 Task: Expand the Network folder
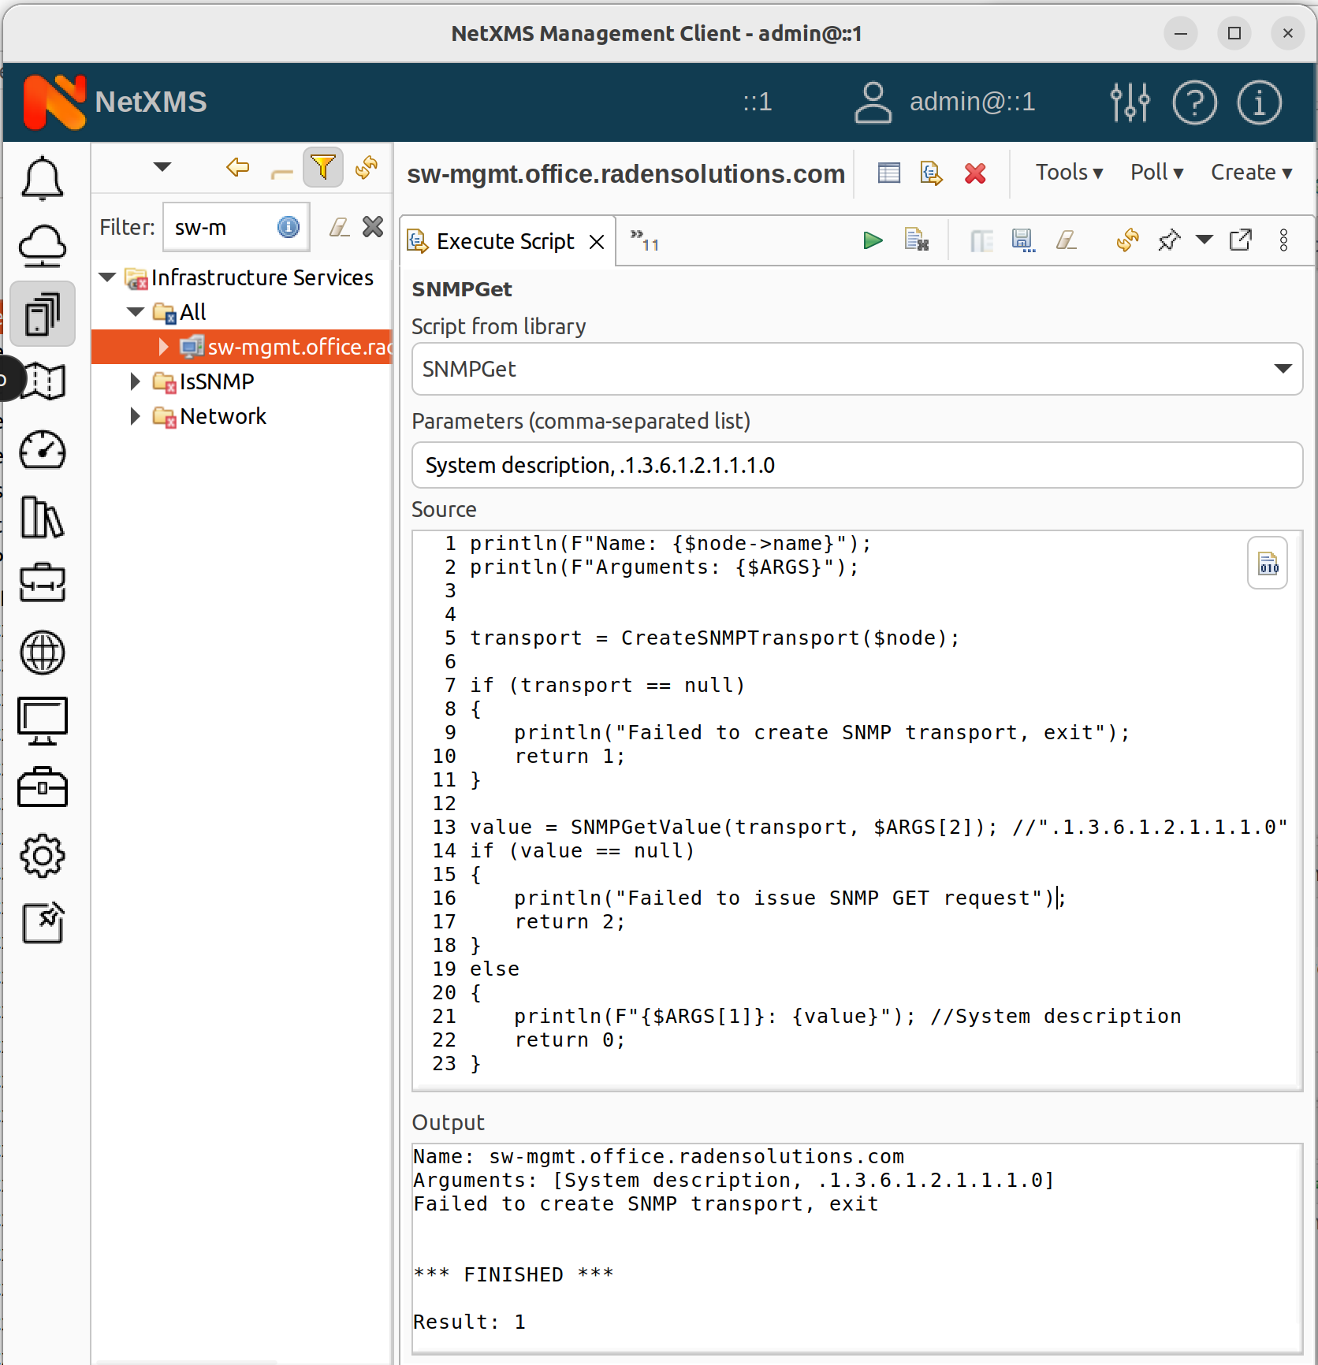136,416
